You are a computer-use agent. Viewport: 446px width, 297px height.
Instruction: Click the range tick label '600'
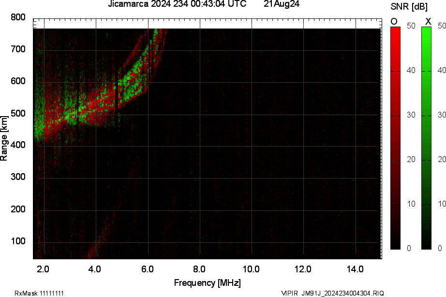18,81
